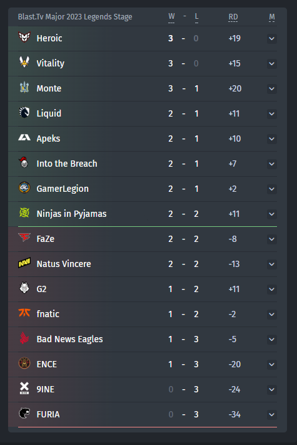Screen dimensions: 297x445
Task: Click the fnatic orange logo
Action: tap(24, 313)
